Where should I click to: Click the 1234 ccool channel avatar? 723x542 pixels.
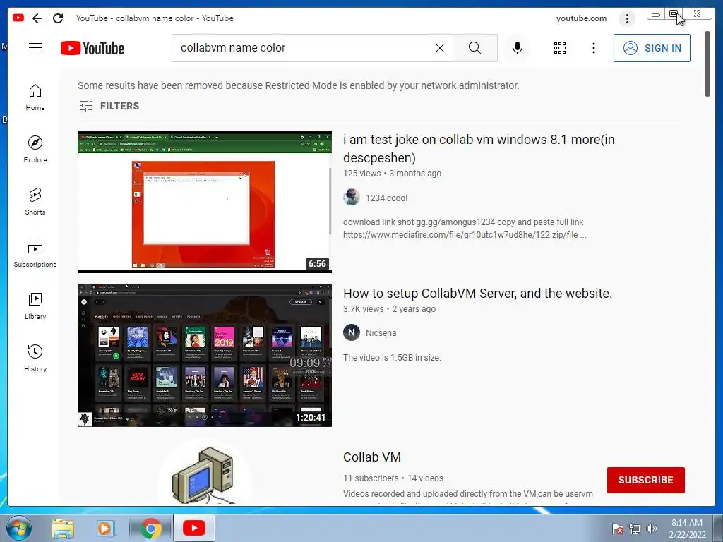(x=352, y=198)
